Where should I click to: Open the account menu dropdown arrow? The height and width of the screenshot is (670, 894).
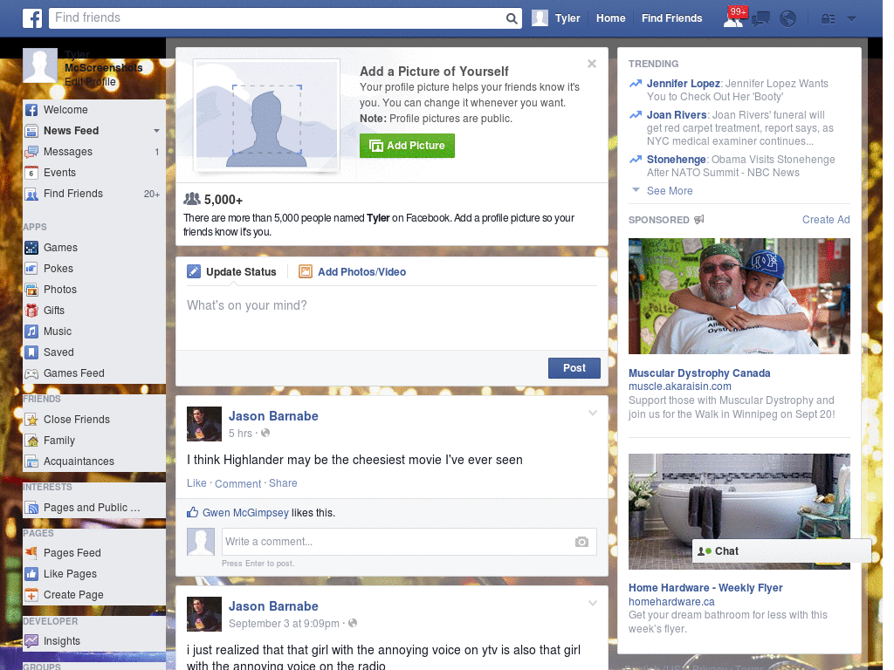pos(851,19)
